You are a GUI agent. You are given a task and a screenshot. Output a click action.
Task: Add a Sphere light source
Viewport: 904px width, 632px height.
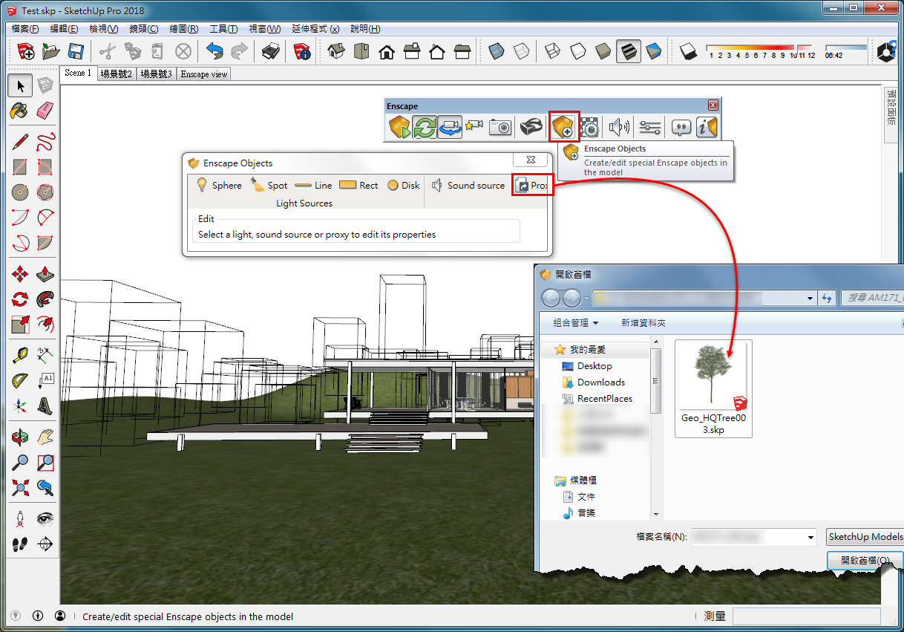pos(219,185)
